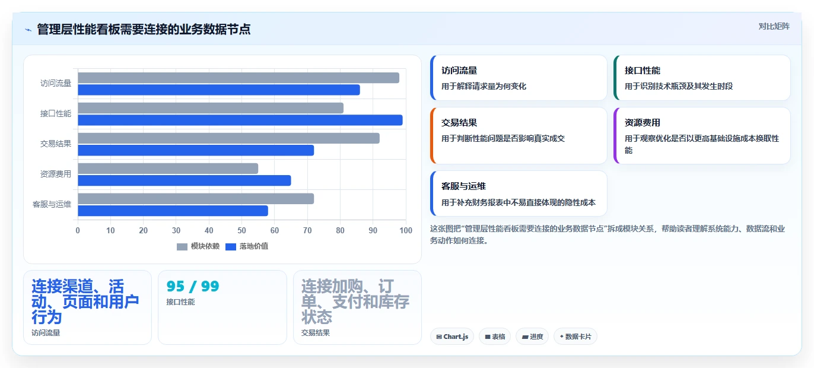This screenshot has width=814, height=368.
Task: Click the blue 落地价值 legend color box
Action: tap(231, 246)
